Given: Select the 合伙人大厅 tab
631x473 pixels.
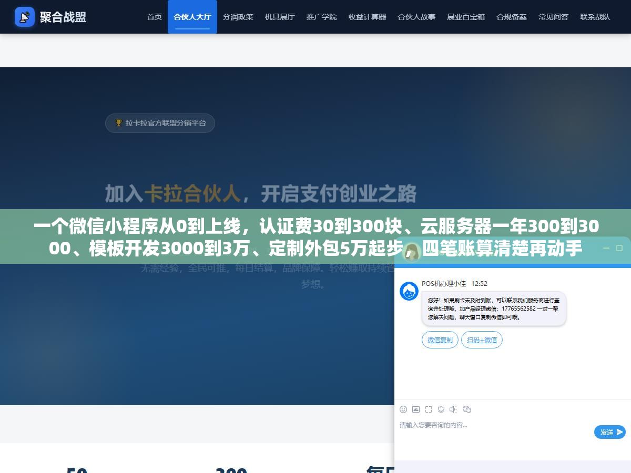Looking at the screenshot, I should pos(192,17).
